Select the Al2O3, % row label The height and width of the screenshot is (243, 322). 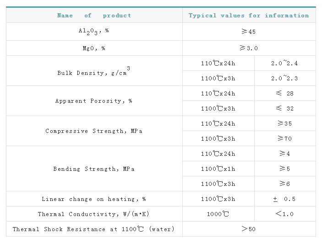pos(94,32)
